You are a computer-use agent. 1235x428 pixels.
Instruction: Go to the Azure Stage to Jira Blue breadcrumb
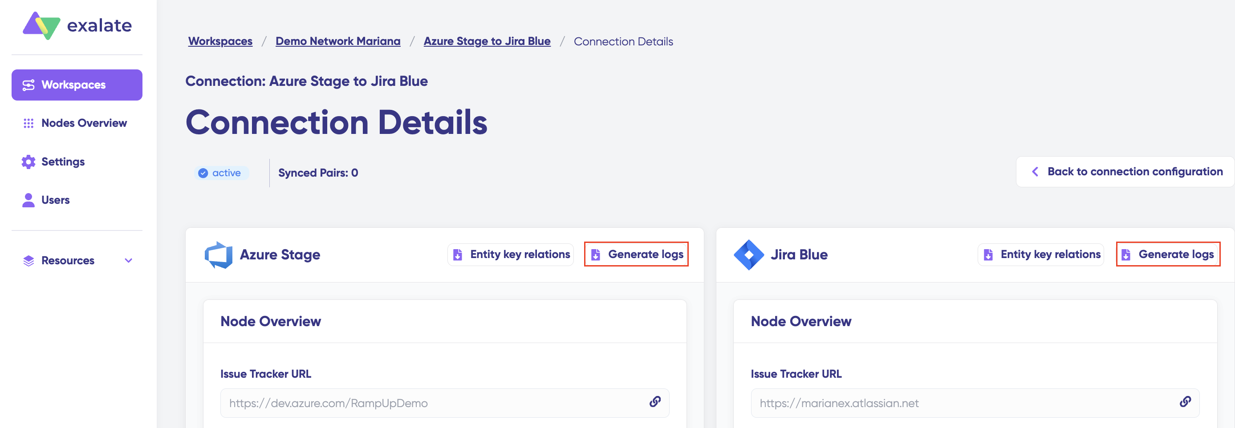click(x=487, y=41)
